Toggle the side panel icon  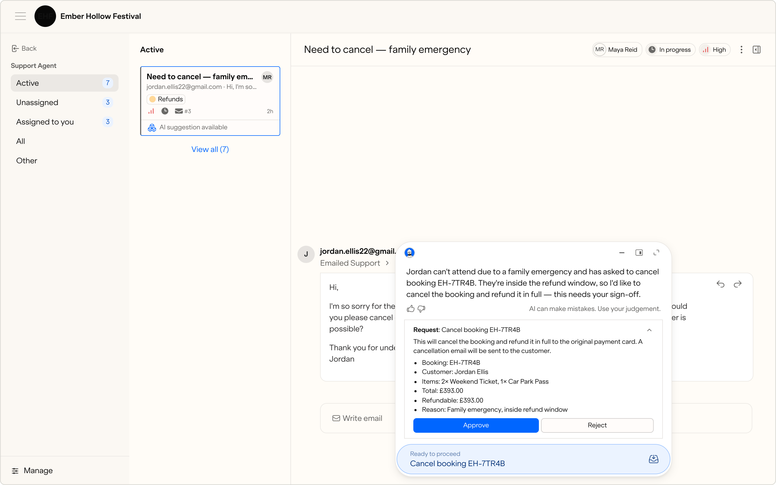[x=756, y=50]
